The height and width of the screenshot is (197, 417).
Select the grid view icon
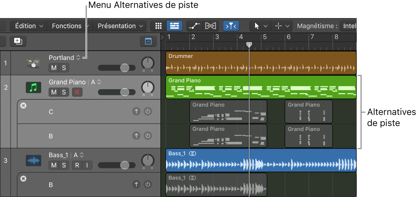pyautogui.click(x=158, y=26)
